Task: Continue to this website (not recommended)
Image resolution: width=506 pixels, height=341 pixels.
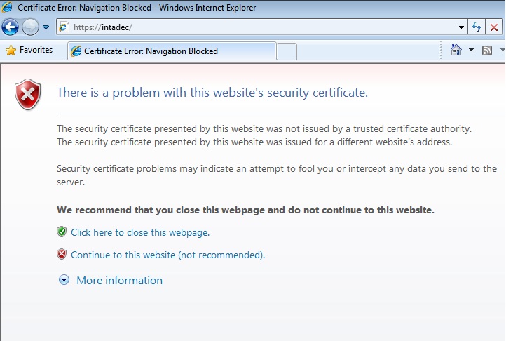Action: pyautogui.click(x=167, y=255)
